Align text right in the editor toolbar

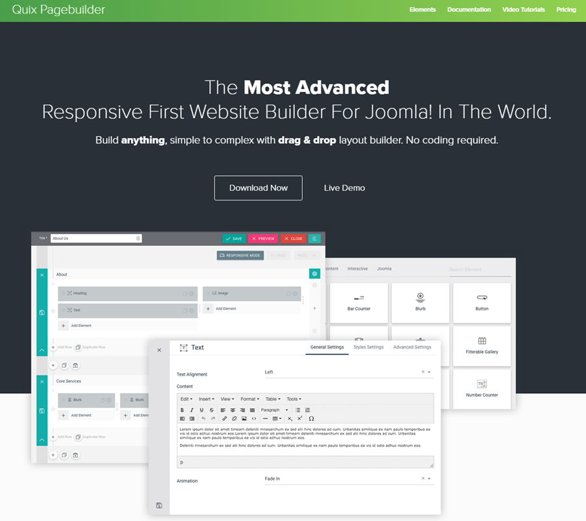tap(242, 410)
